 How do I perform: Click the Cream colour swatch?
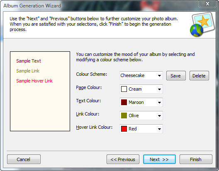(124, 89)
